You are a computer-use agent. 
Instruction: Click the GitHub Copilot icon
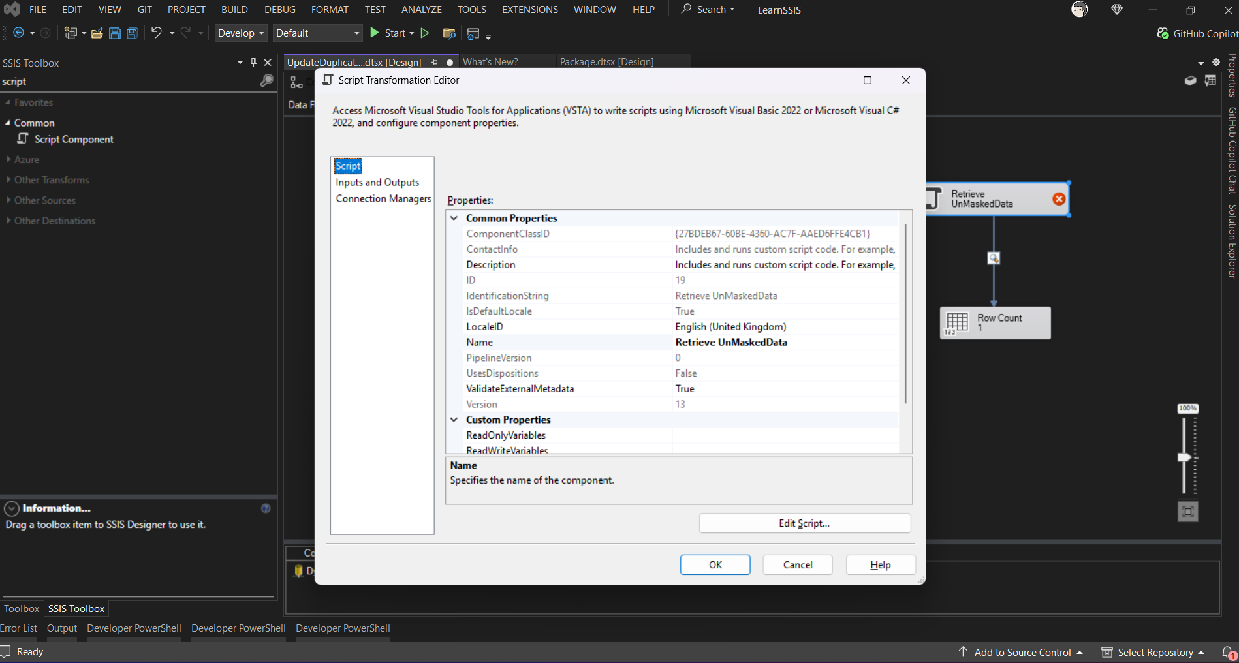pos(1163,33)
